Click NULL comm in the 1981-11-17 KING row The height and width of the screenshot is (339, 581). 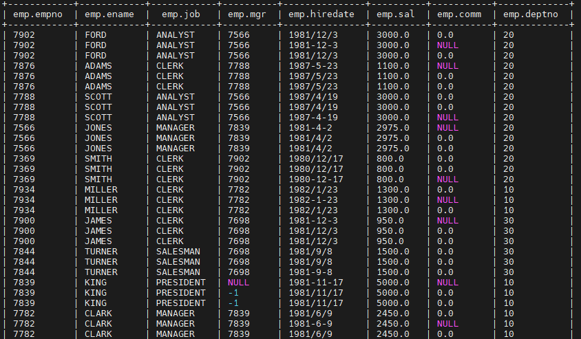point(447,283)
